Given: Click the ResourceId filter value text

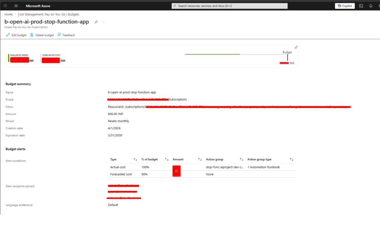Looking at the screenshot, I should coord(229,107).
